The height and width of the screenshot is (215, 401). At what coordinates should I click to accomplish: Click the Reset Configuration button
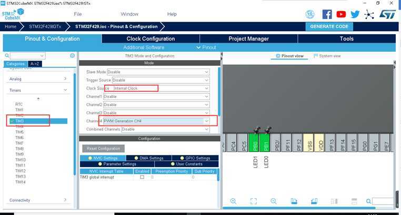point(103,149)
